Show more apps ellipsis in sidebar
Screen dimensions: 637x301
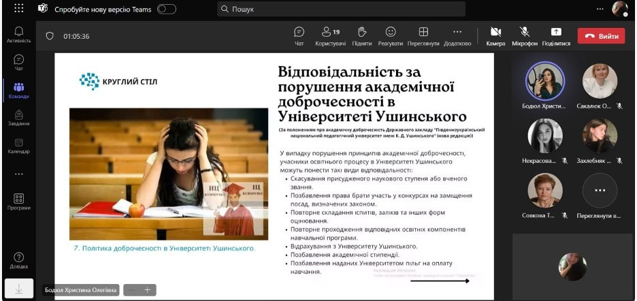[x=18, y=174]
